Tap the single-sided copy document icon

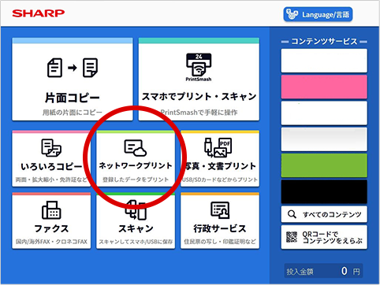pos(73,68)
